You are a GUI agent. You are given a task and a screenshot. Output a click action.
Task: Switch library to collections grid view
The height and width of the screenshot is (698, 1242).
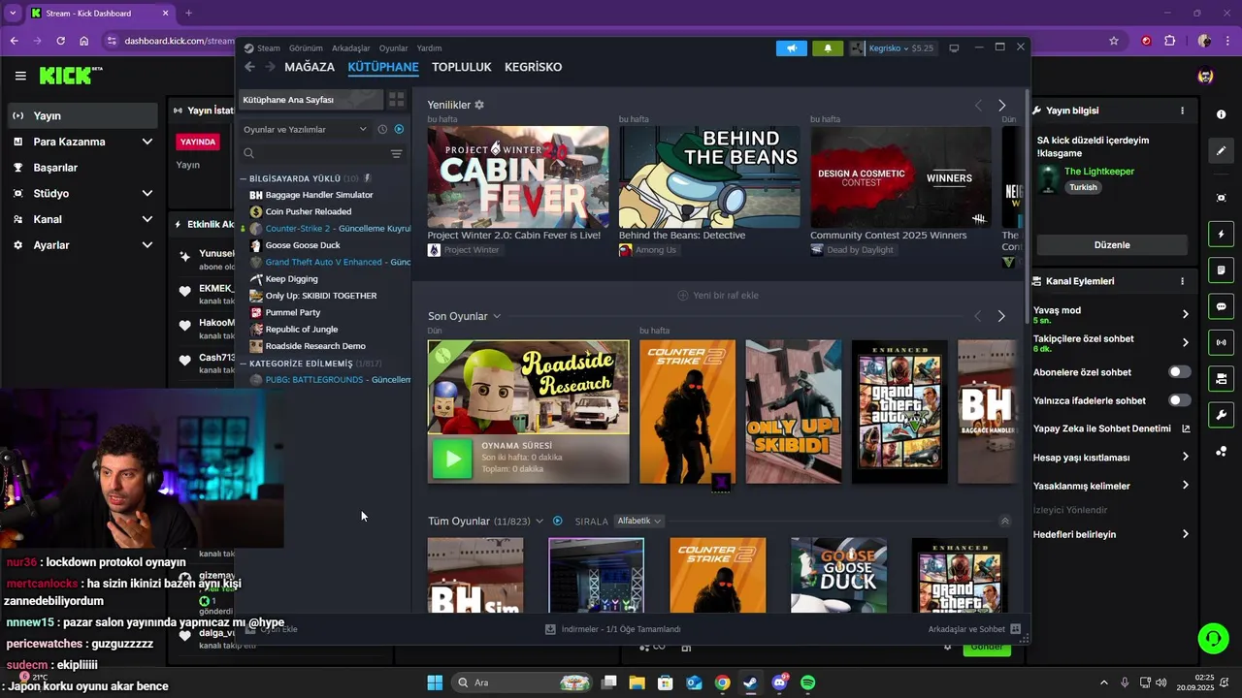(396, 100)
